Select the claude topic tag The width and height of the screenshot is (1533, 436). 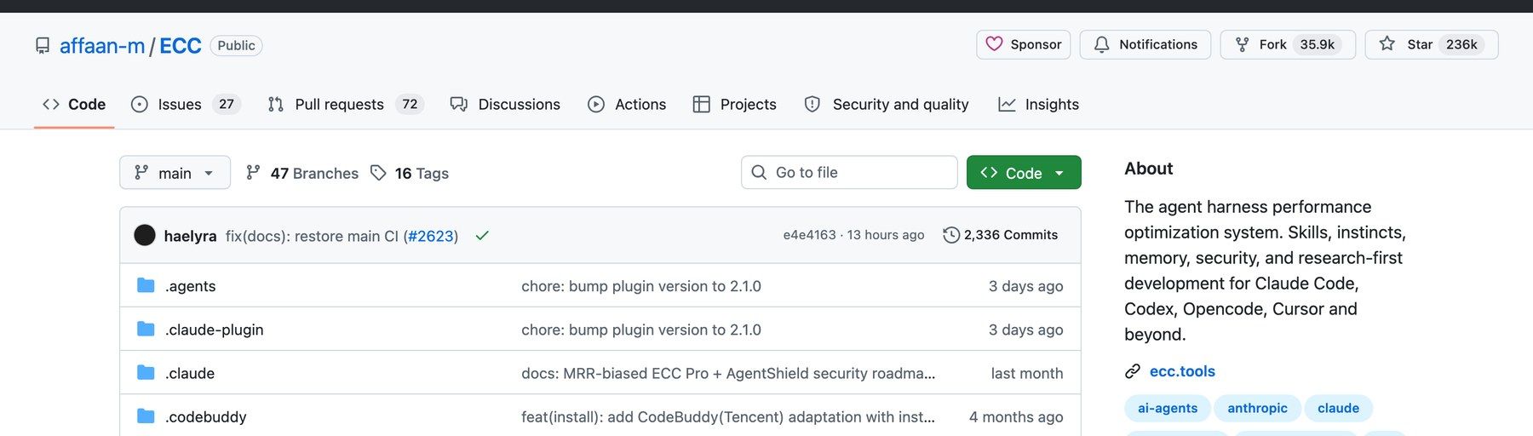pos(1338,408)
